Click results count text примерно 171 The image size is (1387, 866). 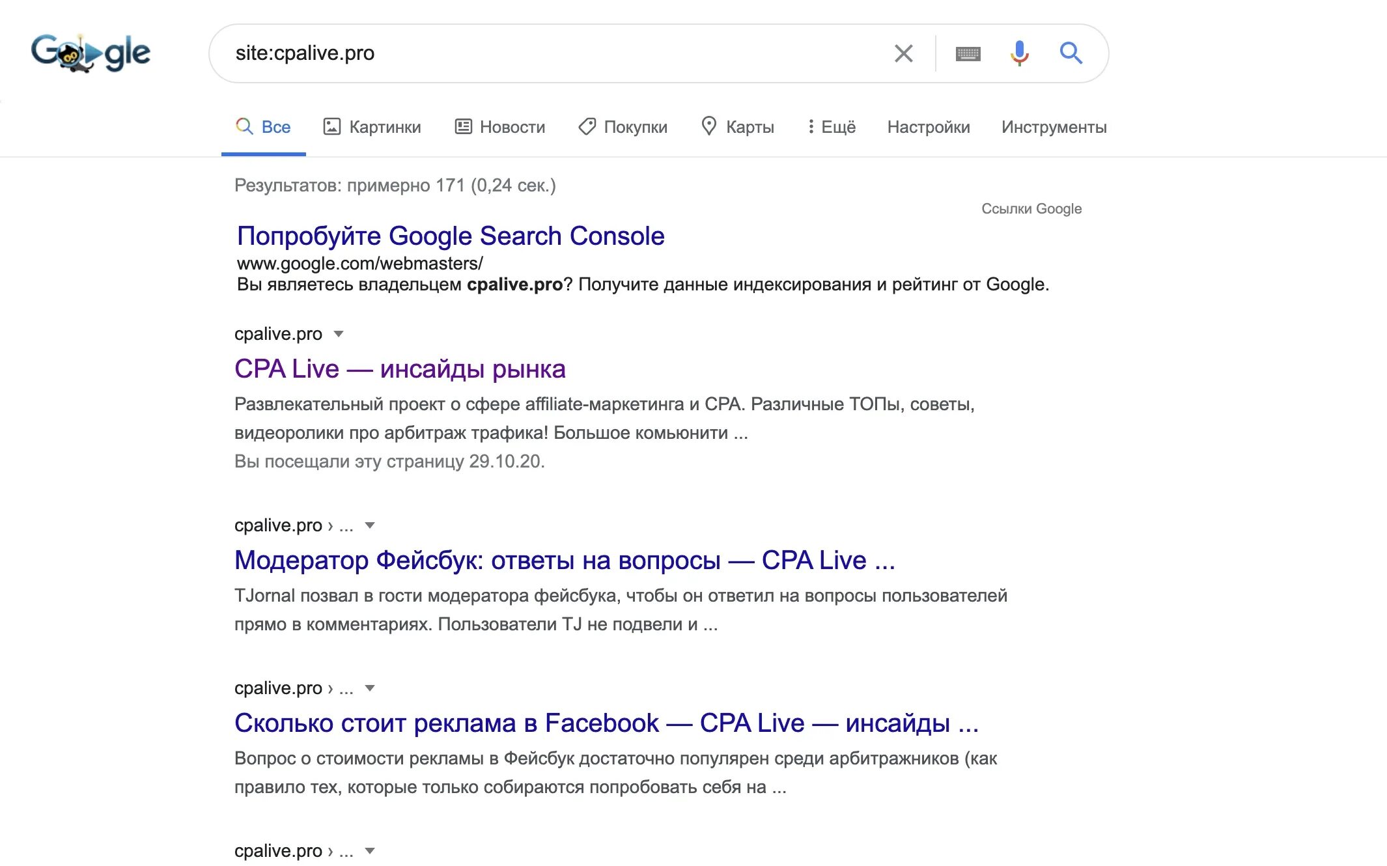click(x=406, y=186)
